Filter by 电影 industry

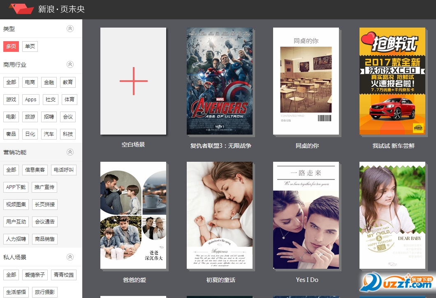point(11,117)
